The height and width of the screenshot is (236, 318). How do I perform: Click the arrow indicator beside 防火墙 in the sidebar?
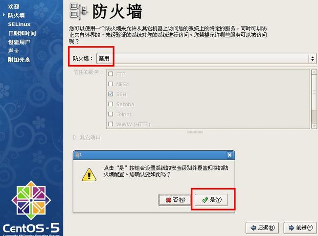click(x=3, y=15)
